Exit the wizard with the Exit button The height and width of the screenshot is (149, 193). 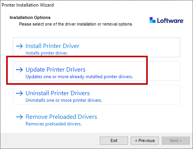click(114, 140)
